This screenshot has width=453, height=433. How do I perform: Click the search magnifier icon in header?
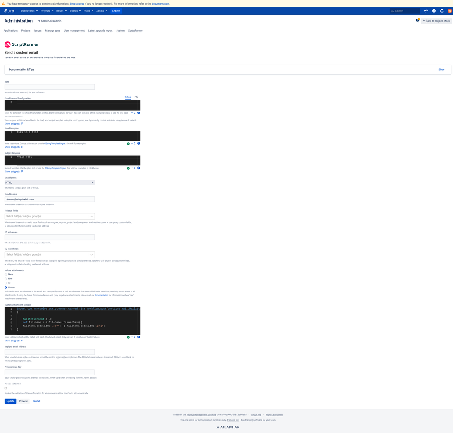click(x=392, y=11)
